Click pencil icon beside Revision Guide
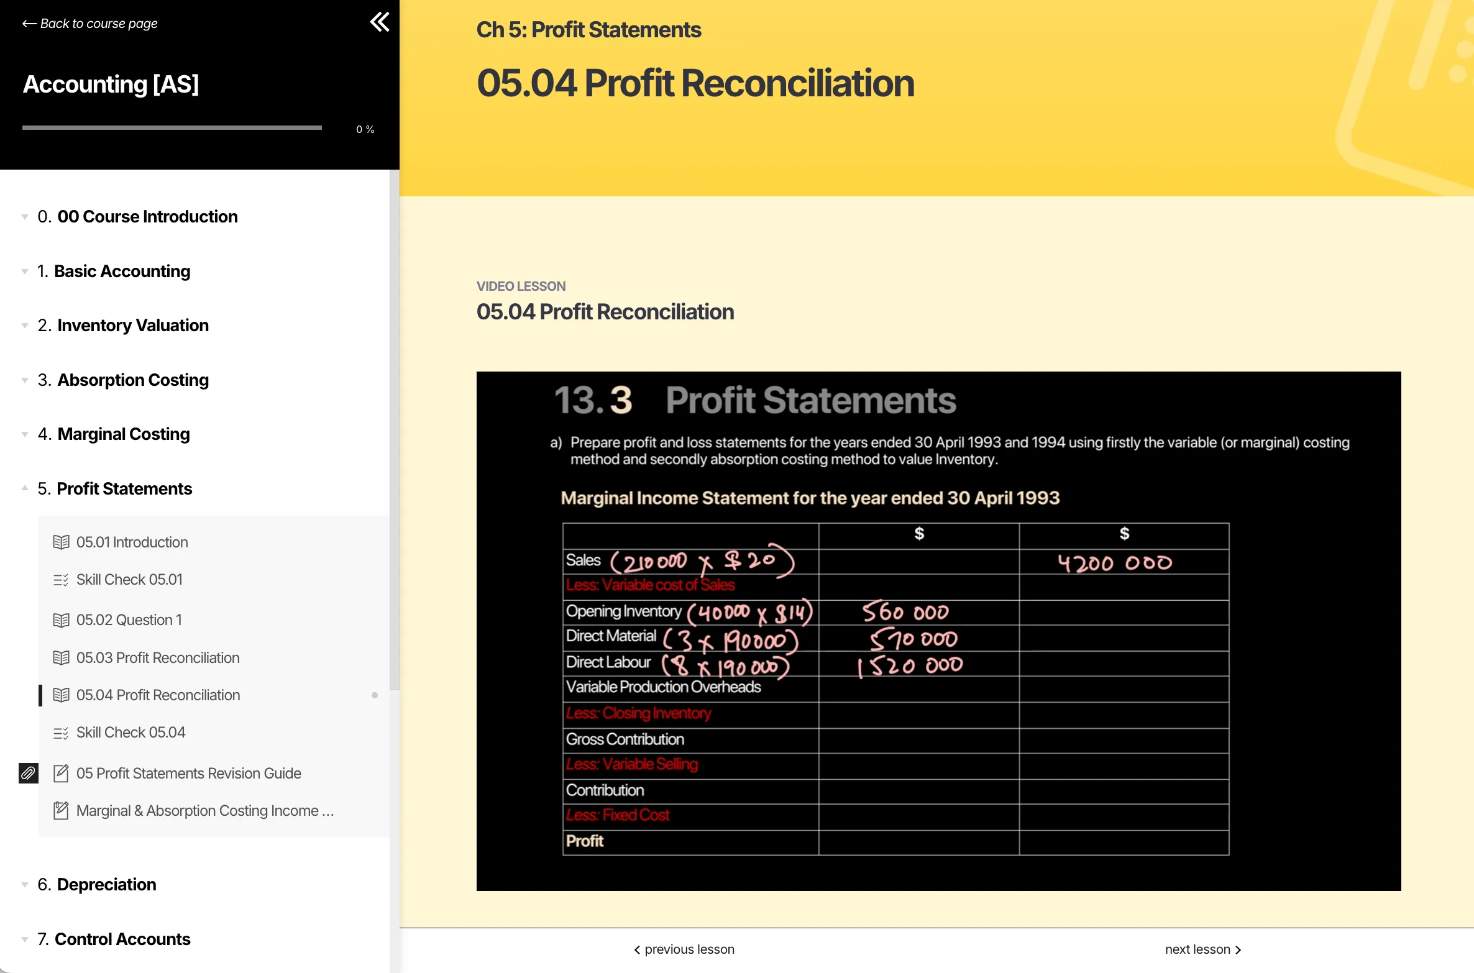Screen dimensions: 1474x973 [x=61, y=773]
